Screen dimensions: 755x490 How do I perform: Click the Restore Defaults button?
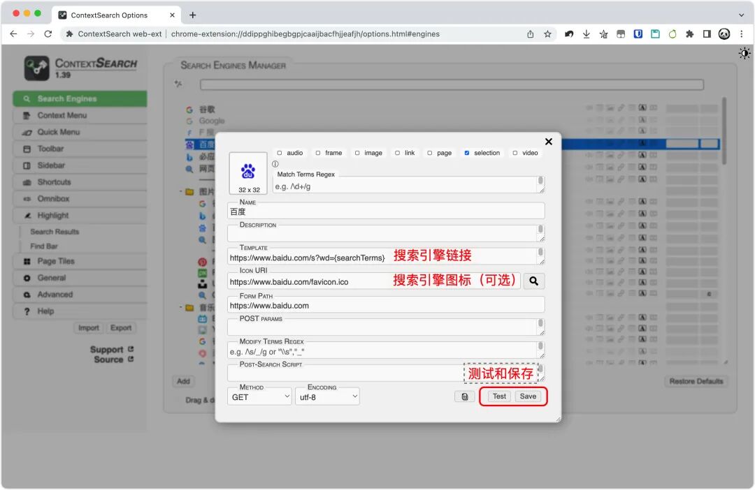pos(696,381)
